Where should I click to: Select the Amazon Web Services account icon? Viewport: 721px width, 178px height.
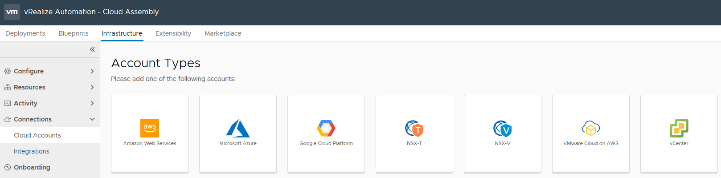coord(150,128)
